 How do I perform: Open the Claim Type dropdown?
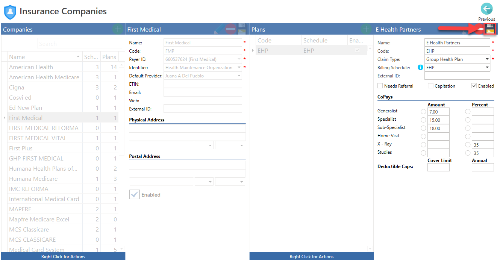tap(487, 59)
